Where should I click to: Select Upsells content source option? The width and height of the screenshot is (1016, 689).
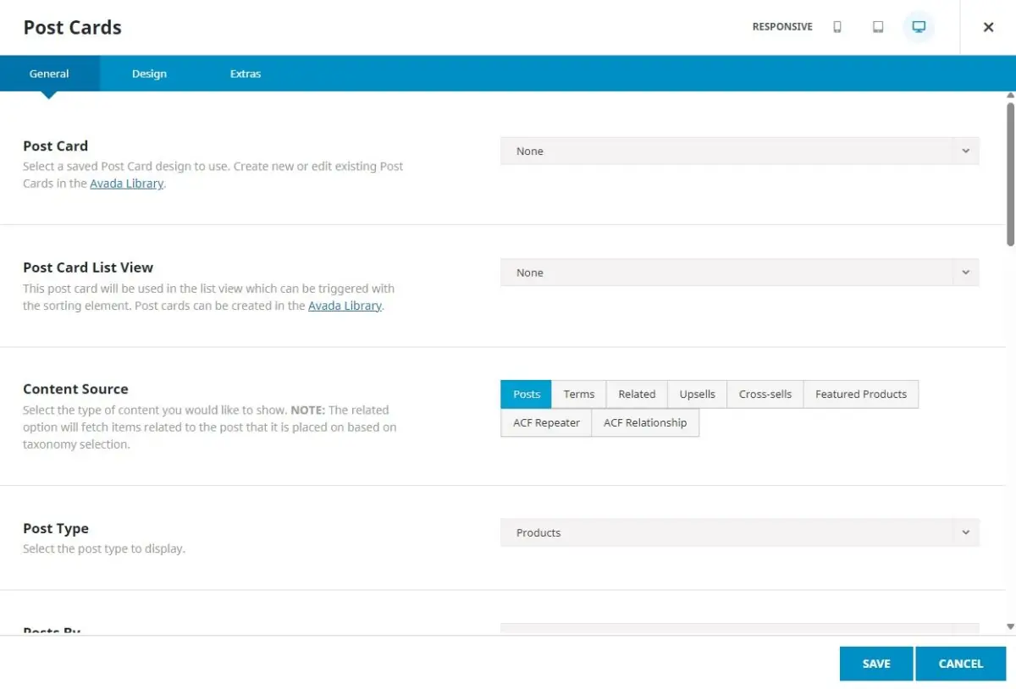[697, 394]
